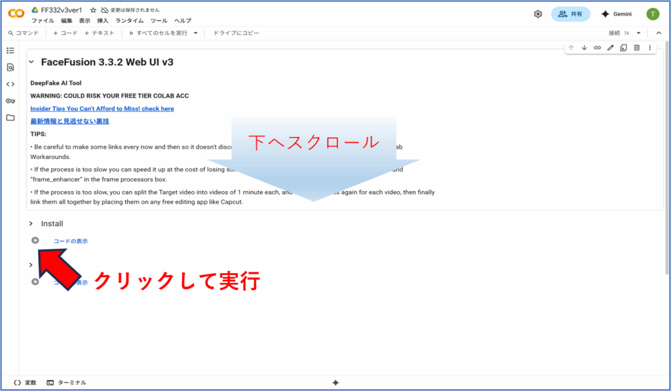Open the ヘルプ menu
This screenshot has height=391, width=671.
tap(183, 20)
